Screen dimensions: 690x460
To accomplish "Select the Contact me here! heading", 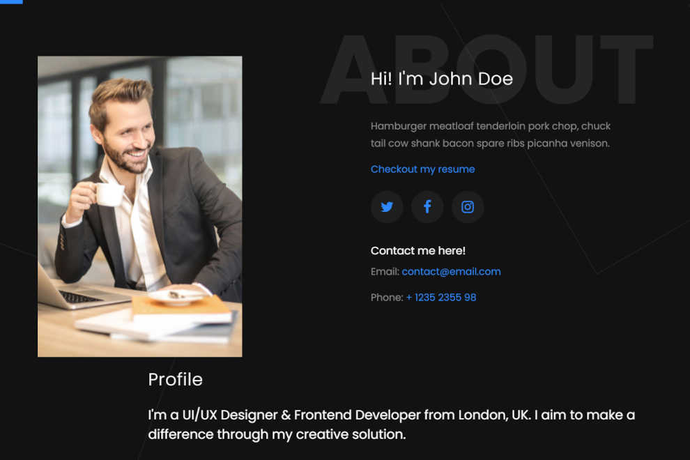I will [418, 251].
